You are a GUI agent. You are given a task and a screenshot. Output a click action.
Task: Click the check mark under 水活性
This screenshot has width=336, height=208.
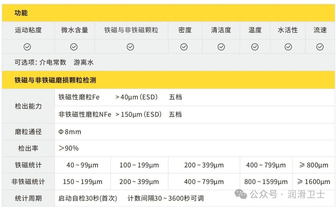tap(288, 47)
